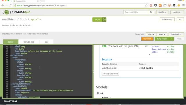The width and height of the screenshot is (186, 105).
Task: Open the browser hamburger menu
Action: 183,5
